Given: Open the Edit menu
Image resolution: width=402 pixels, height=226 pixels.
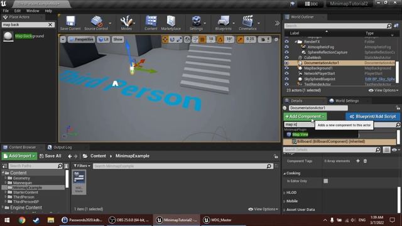Looking at the screenshot, I should 18,11.
